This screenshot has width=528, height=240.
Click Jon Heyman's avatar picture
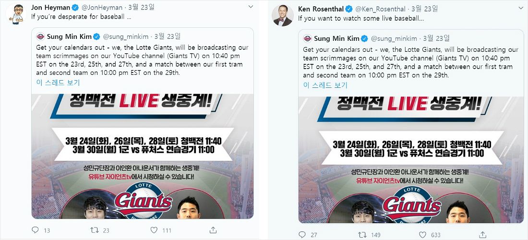point(16,15)
